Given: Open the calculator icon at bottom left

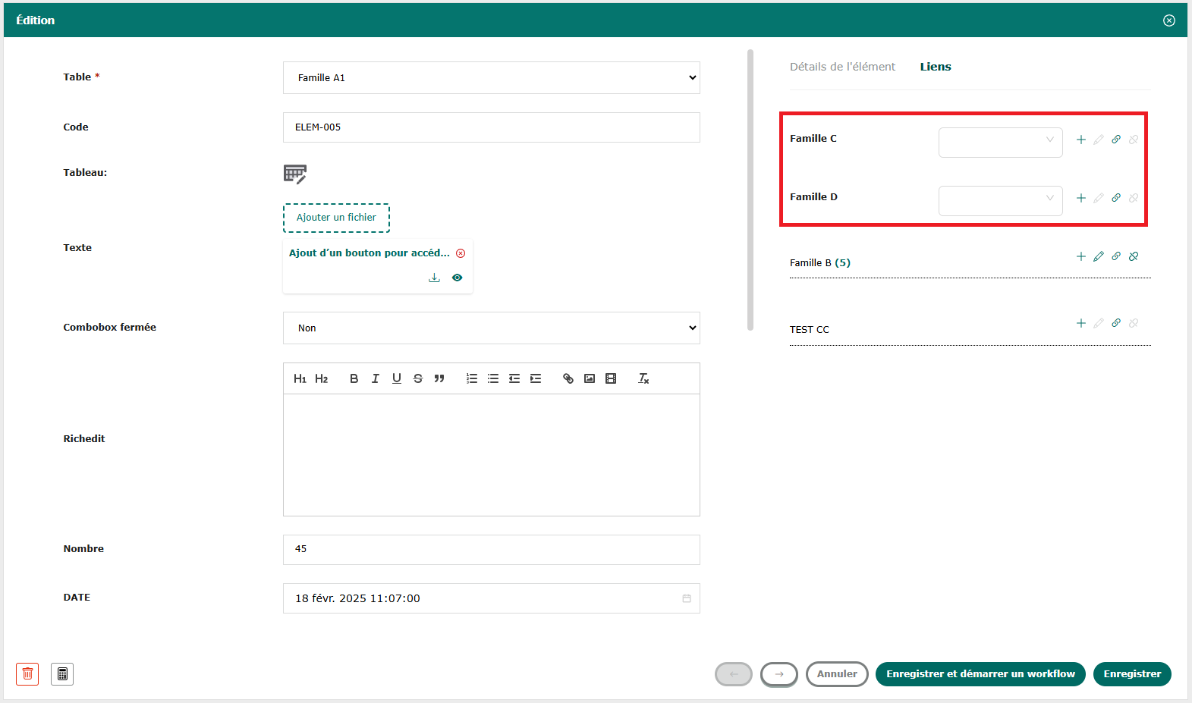Looking at the screenshot, I should [x=62, y=673].
